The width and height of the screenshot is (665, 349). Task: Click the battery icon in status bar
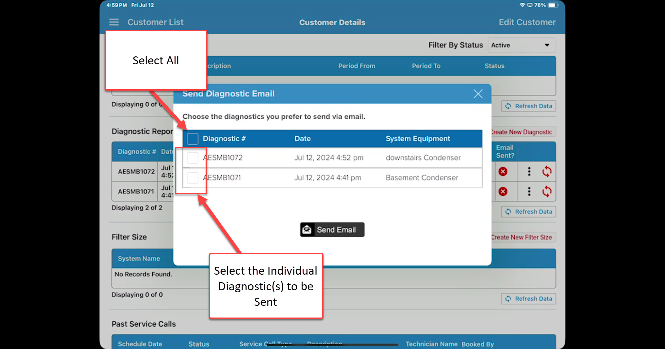(x=553, y=5)
